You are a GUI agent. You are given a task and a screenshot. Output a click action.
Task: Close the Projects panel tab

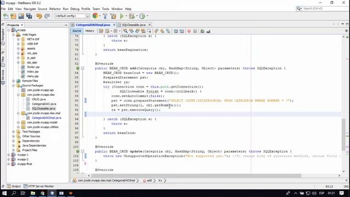(22, 25)
